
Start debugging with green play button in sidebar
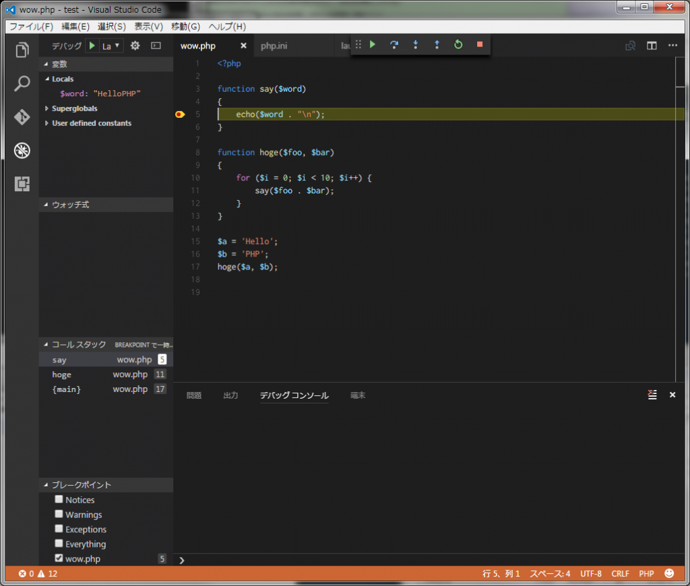pos(92,46)
